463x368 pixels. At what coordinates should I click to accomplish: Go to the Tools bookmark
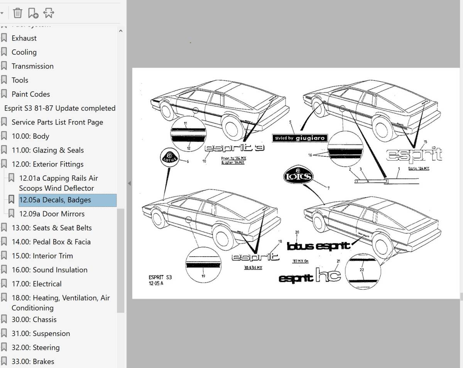[20, 80]
